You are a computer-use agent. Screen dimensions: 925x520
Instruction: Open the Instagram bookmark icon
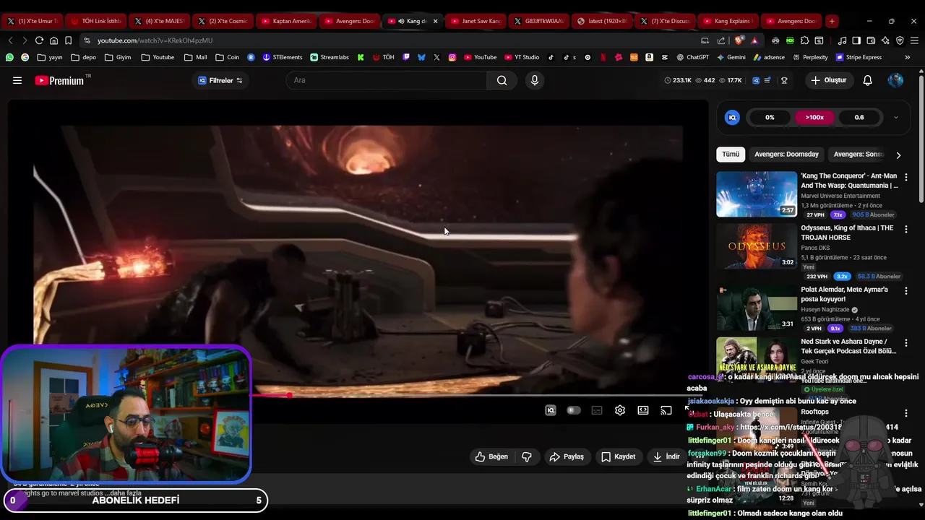click(x=452, y=57)
